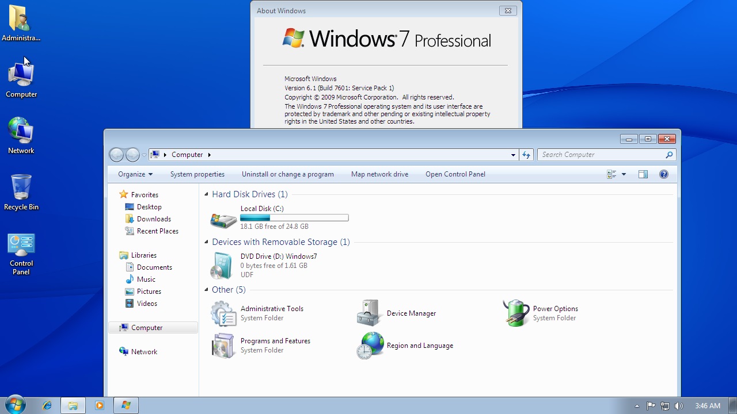The height and width of the screenshot is (414, 737).
Task: Select the Administrative Tools icon
Action: 223,313
